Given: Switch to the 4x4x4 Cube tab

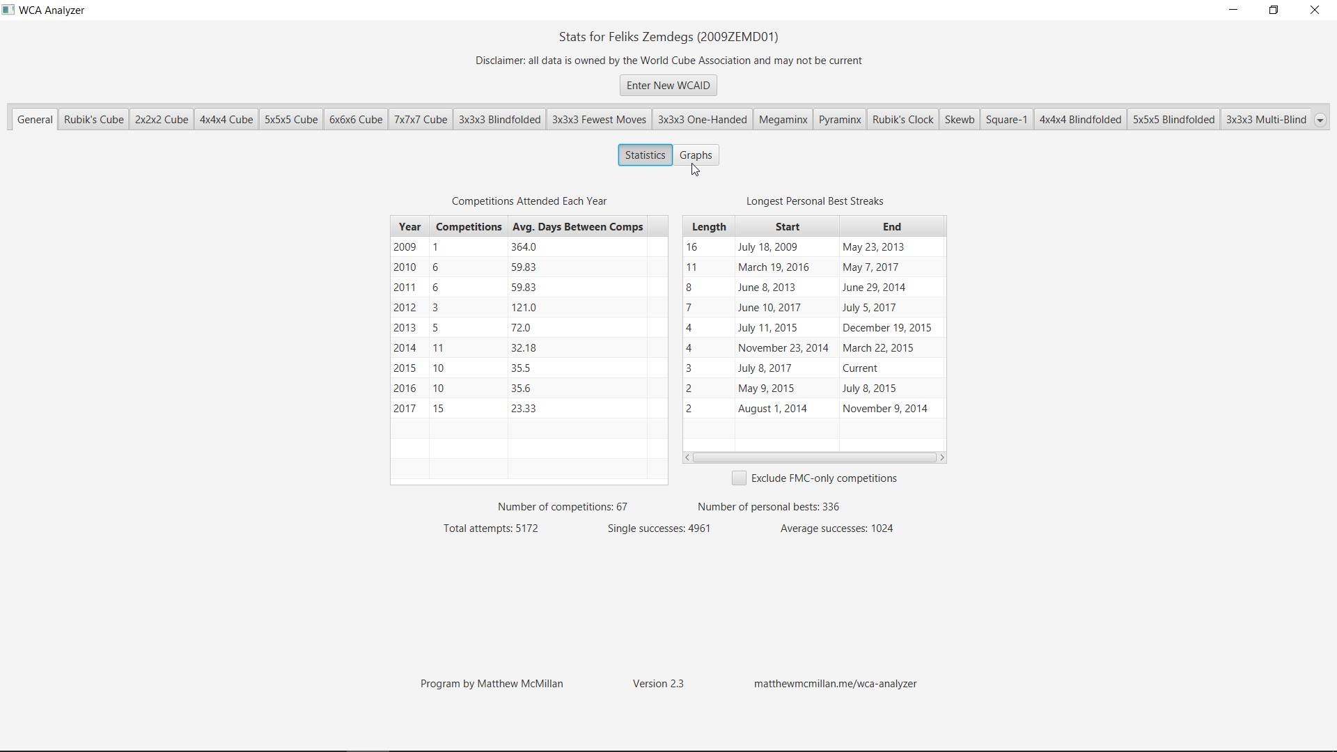Looking at the screenshot, I should click(226, 120).
